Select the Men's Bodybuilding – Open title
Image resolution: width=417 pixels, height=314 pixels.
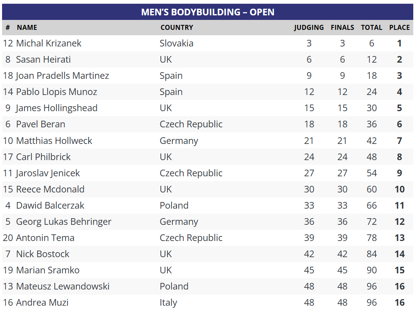[x=208, y=12]
